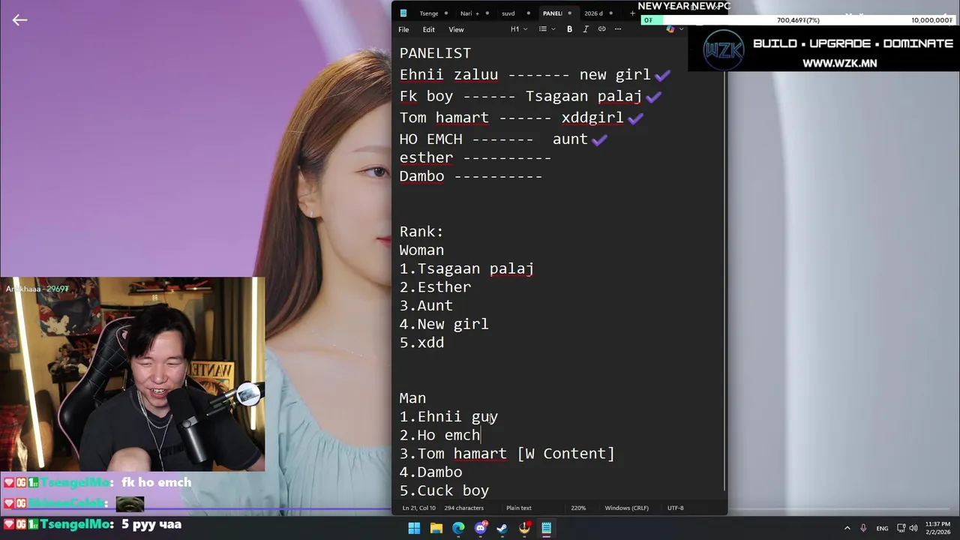This screenshot has width=960, height=540.
Task: Open the taskbar app with the red badge
Action: click(525, 528)
